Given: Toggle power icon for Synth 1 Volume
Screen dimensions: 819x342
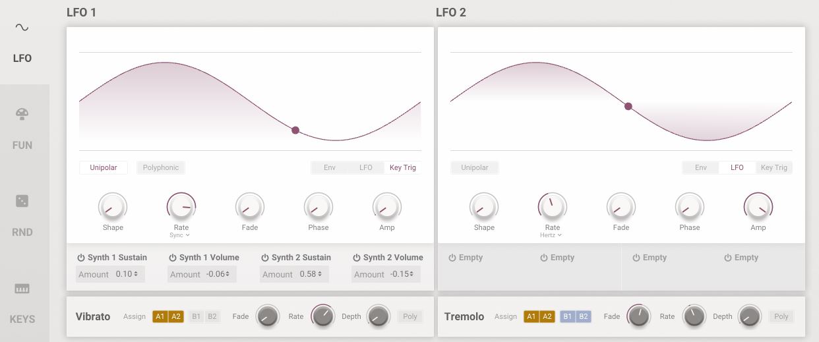Looking at the screenshot, I should tap(173, 258).
